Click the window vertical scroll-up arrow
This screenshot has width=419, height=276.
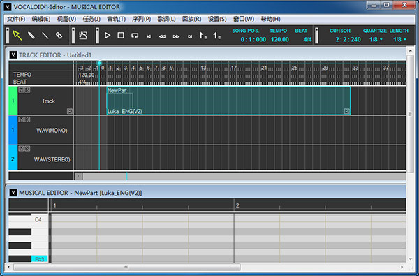click(410, 50)
